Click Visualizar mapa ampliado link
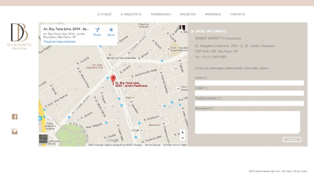 point(60,42)
